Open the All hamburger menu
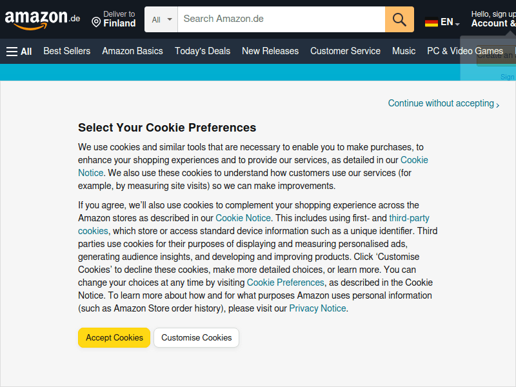Image resolution: width=516 pixels, height=387 pixels. pos(19,51)
